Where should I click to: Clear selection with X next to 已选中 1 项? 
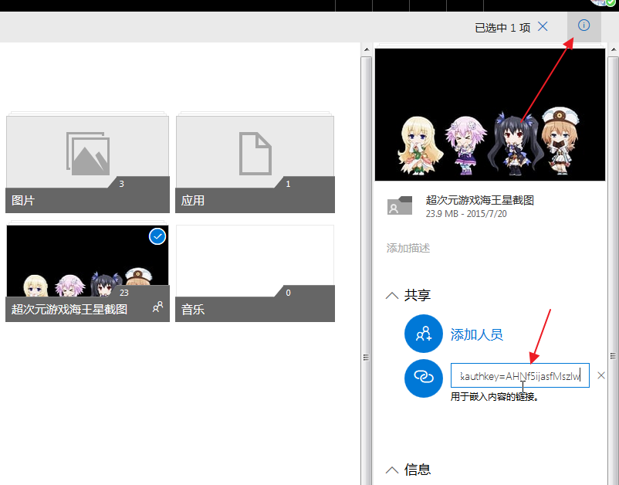click(543, 26)
